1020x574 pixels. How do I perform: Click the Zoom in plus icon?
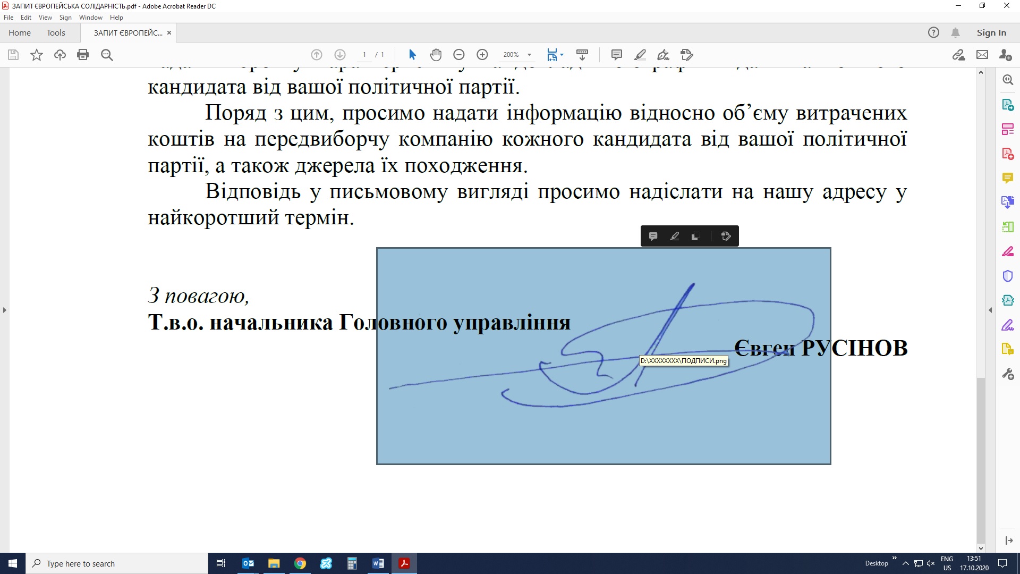tap(482, 55)
